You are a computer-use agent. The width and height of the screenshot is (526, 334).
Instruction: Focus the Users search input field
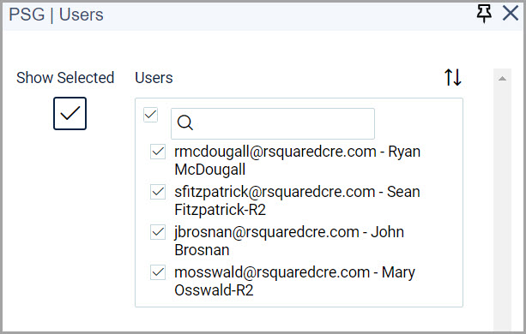pyautogui.click(x=273, y=123)
